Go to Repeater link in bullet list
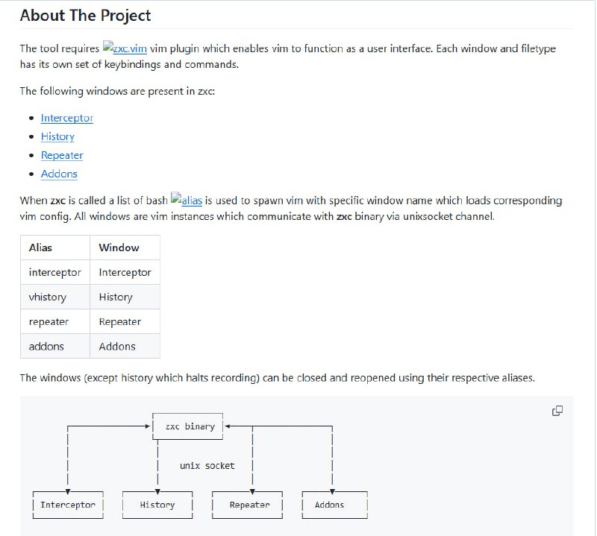The image size is (597, 536). coord(62,155)
